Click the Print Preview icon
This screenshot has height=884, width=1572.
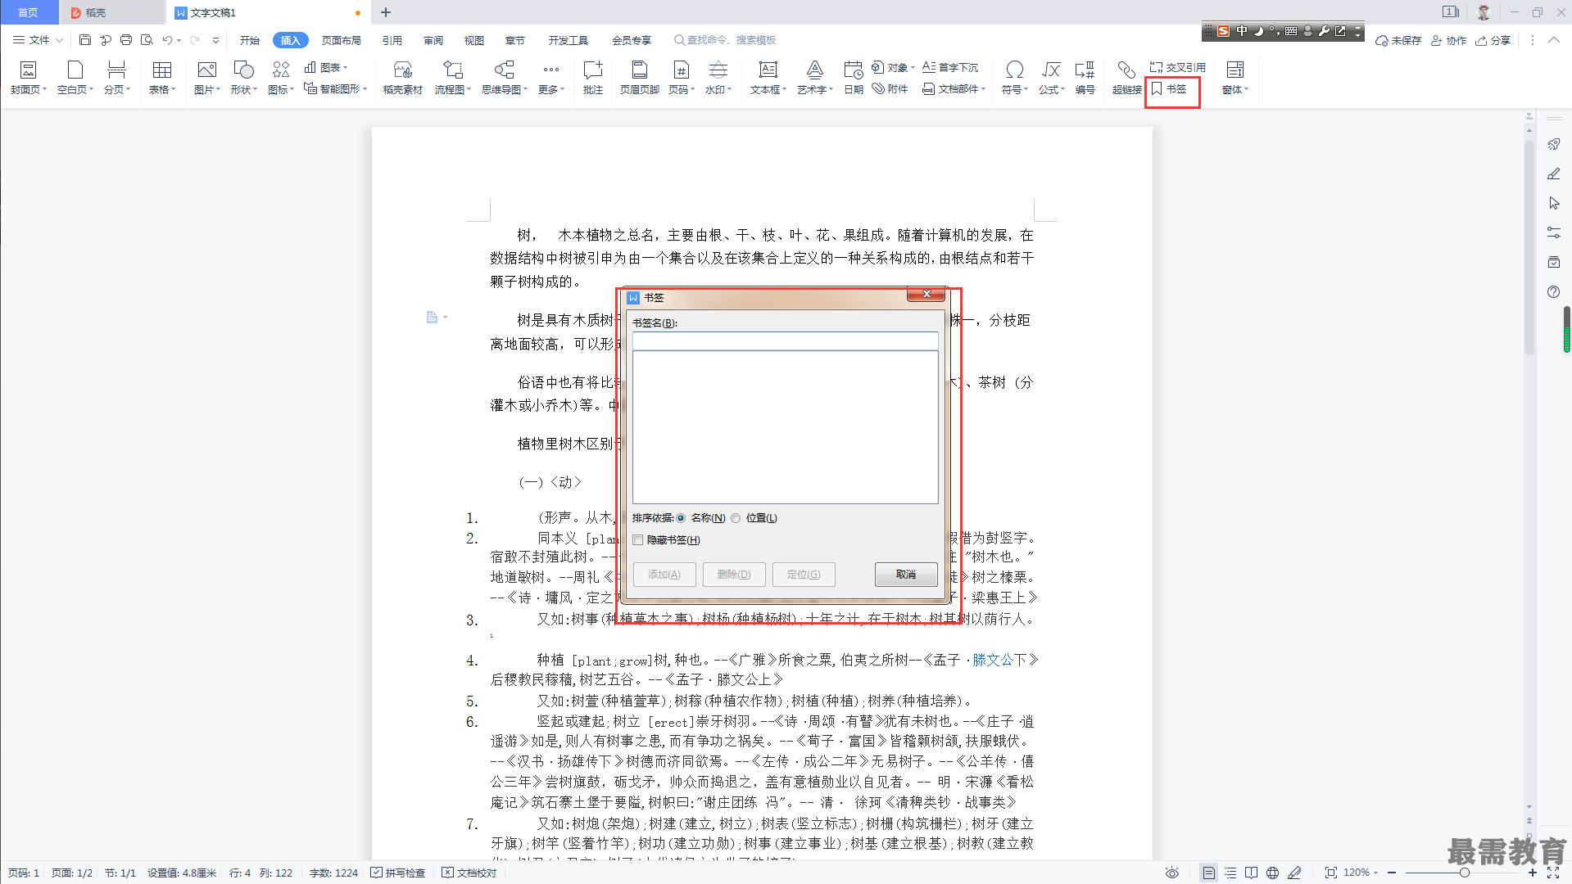coord(147,40)
